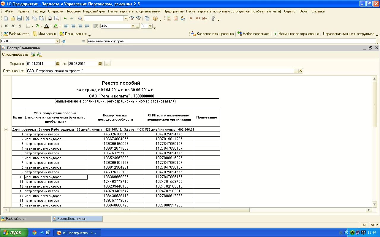
Task: Click the Align left icon
Action: coord(66,26)
